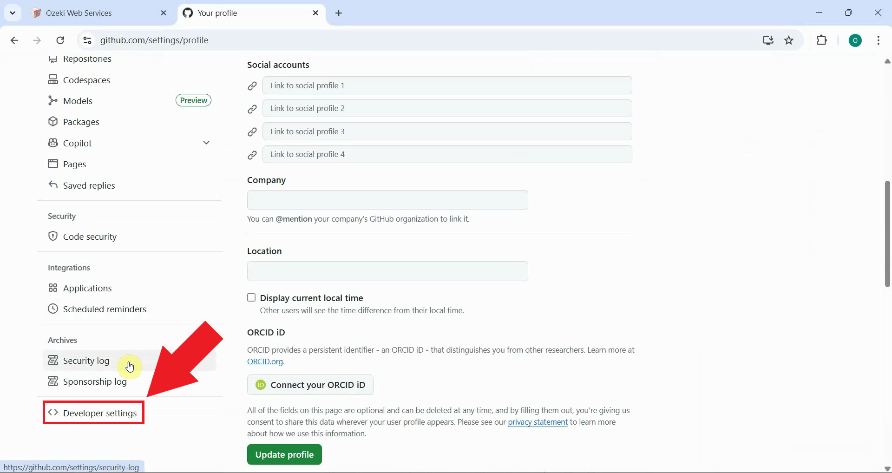Click the Packages box icon

(53, 122)
